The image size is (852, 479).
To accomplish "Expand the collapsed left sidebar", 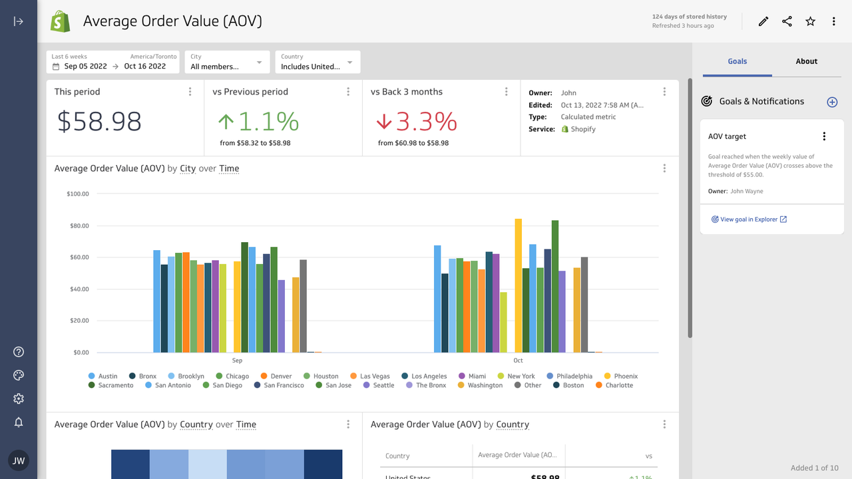I will (18, 21).
